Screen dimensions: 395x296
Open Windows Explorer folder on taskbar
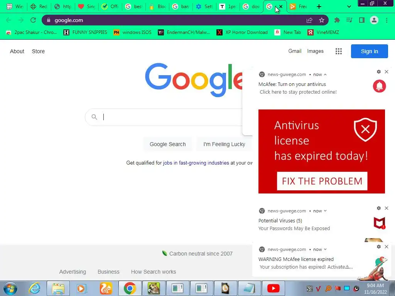(x=58, y=288)
